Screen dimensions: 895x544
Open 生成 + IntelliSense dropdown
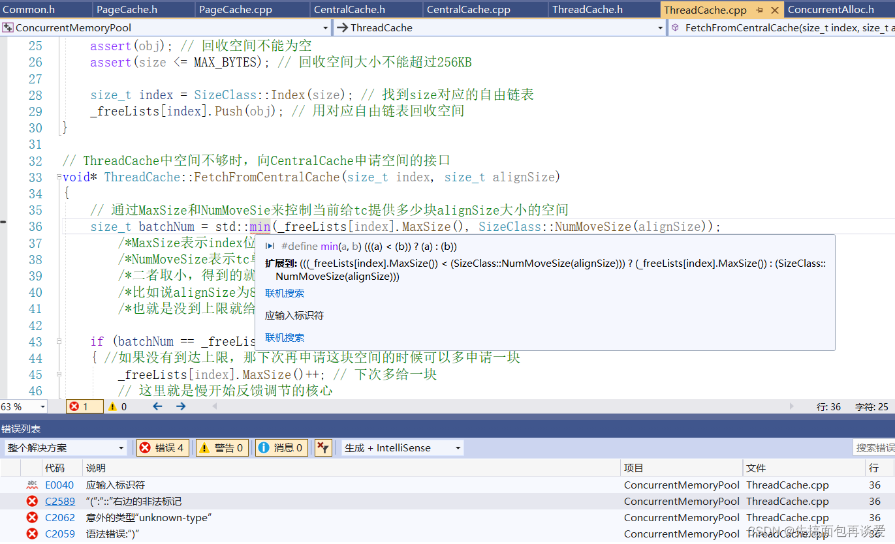coord(403,448)
